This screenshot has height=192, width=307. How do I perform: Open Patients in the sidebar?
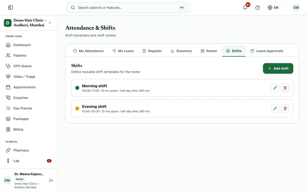coord(29,55)
